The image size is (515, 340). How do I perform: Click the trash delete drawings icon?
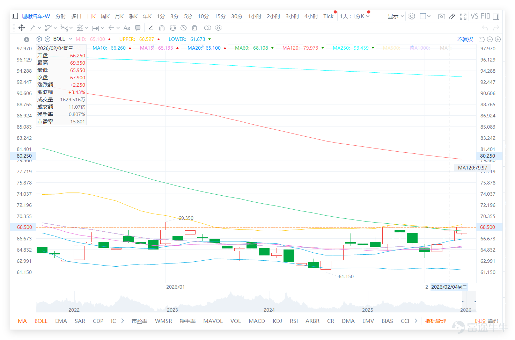[194, 28]
